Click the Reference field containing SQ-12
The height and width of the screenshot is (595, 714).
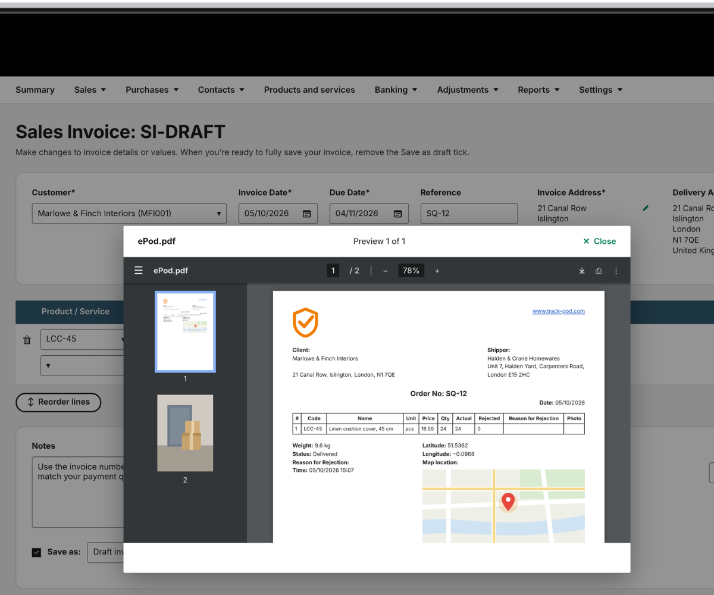point(469,214)
